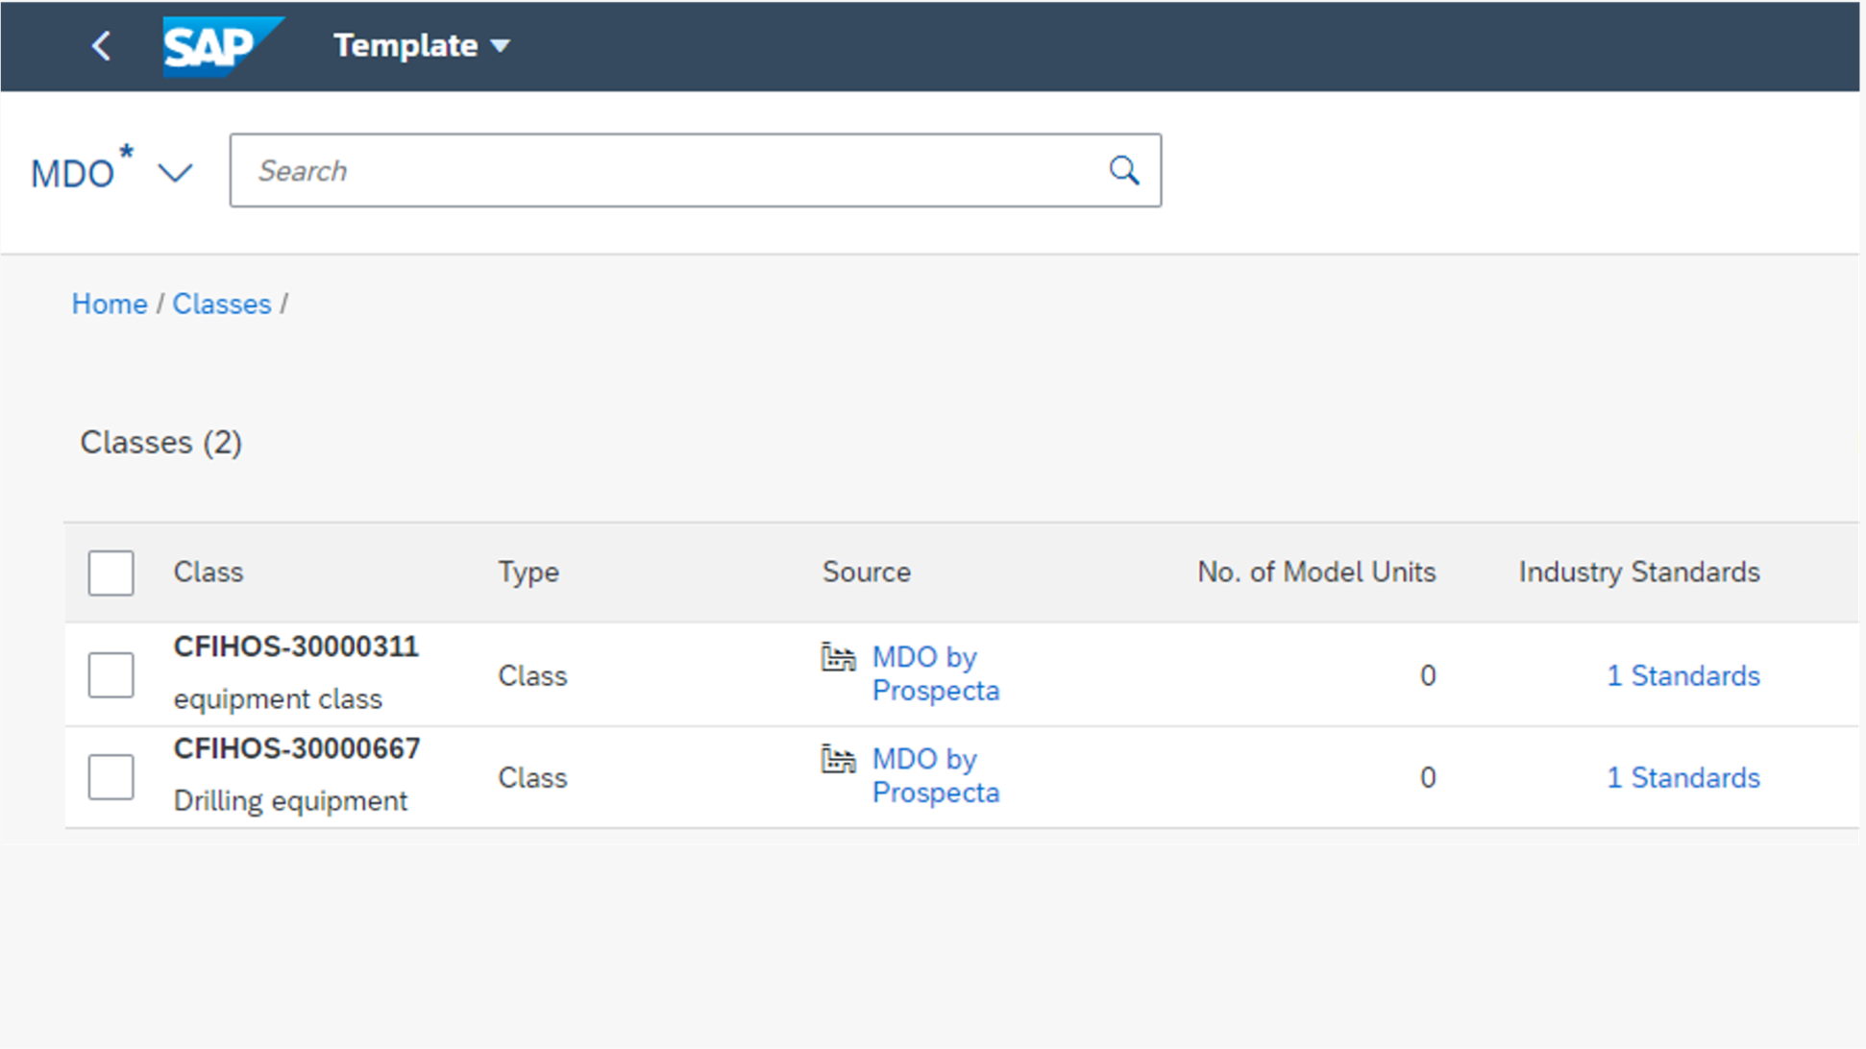Click the back navigation chevron arrow

100,45
